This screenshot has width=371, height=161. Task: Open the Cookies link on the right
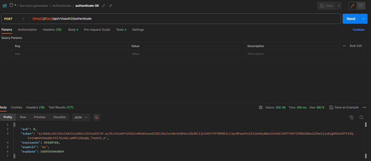(x=359, y=30)
